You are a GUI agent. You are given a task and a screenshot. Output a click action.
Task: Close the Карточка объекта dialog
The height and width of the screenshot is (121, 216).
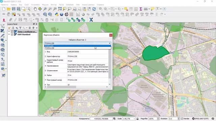[111, 35]
